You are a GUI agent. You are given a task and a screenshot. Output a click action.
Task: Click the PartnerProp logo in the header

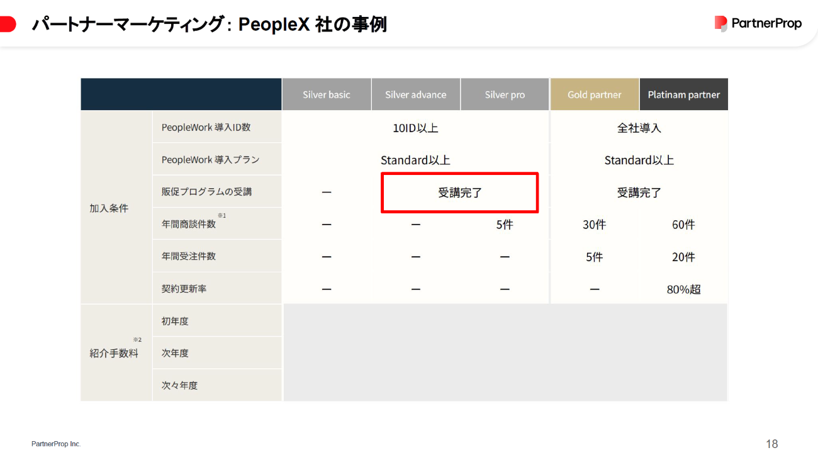click(x=758, y=23)
